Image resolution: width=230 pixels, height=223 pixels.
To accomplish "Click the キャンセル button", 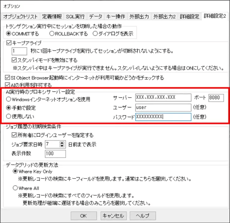I will [113, 215].
